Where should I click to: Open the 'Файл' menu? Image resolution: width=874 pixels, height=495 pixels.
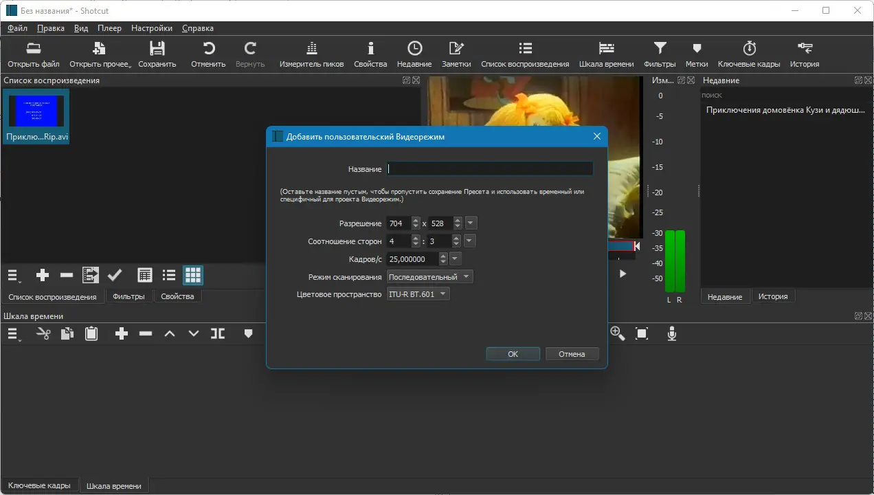click(x=18, y=28)
